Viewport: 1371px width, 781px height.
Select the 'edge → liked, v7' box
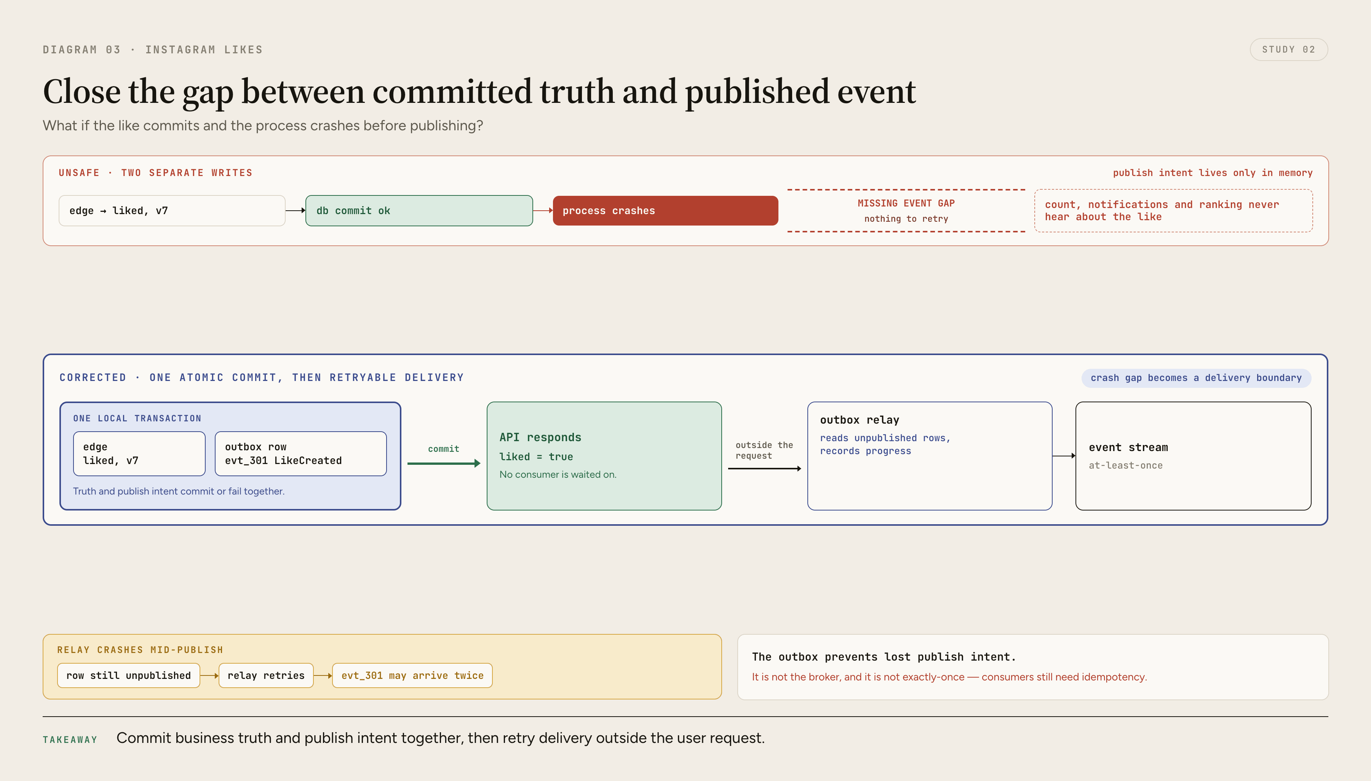click(172, 211)
